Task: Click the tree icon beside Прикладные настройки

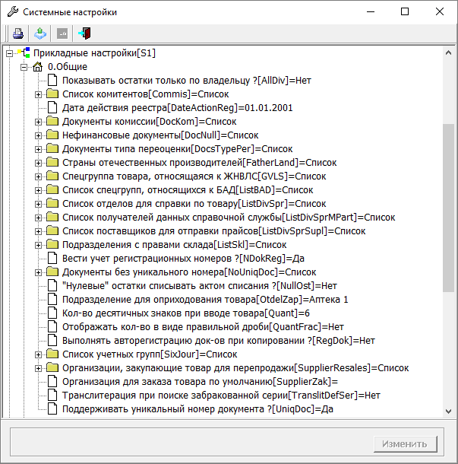Action: click(24, 53)
